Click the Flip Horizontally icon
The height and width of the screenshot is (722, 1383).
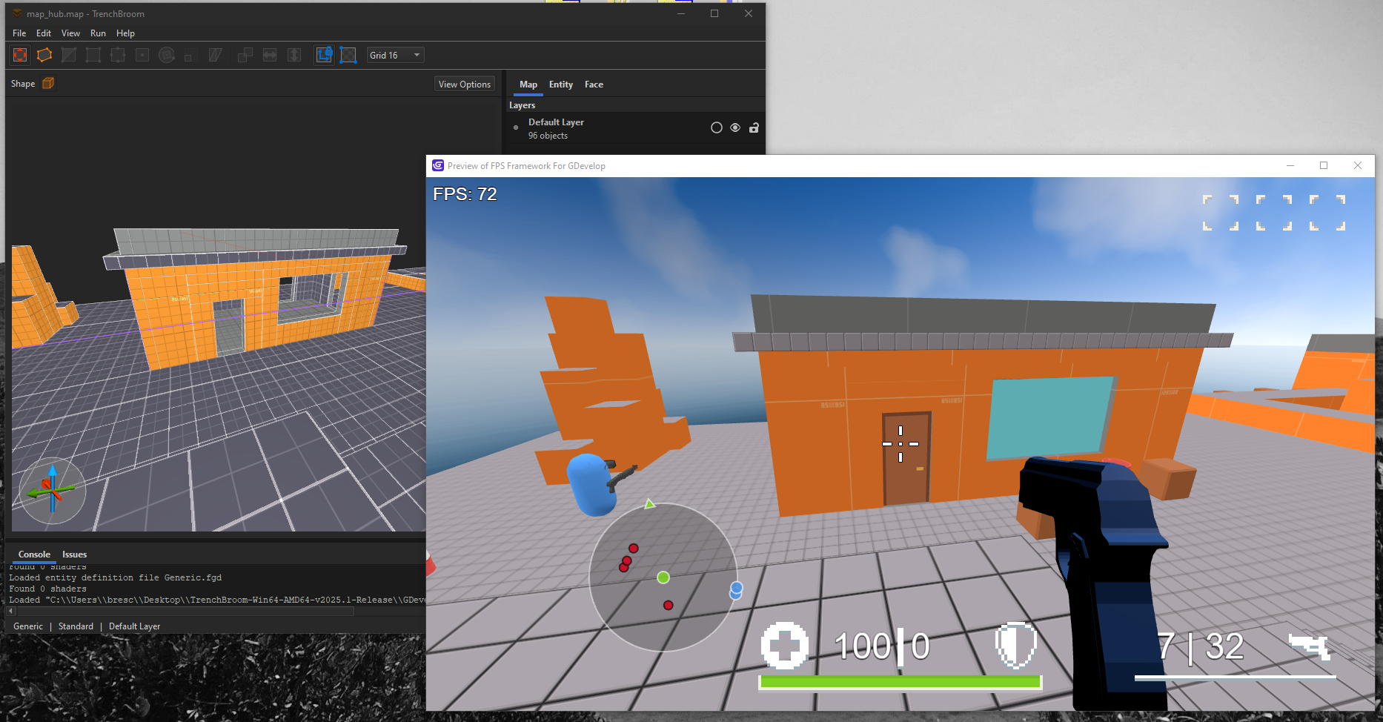pos(270,55)
